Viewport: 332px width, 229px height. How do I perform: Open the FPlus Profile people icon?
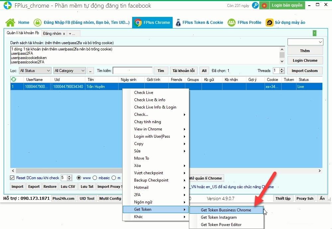tap(231, 23)
